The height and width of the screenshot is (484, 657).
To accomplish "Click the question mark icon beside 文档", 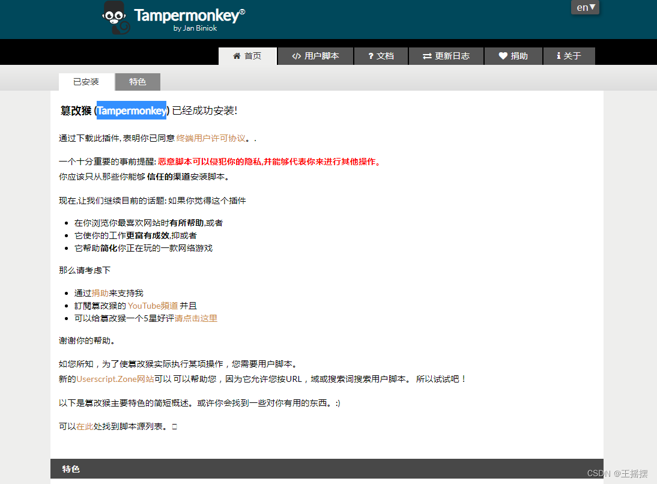I will pyautogui.click(x=371, y=56).
